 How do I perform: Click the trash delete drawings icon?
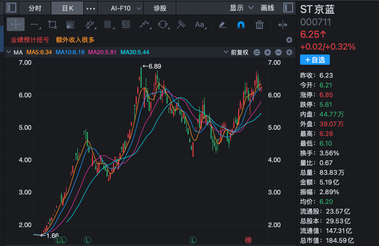pos(259,24)
